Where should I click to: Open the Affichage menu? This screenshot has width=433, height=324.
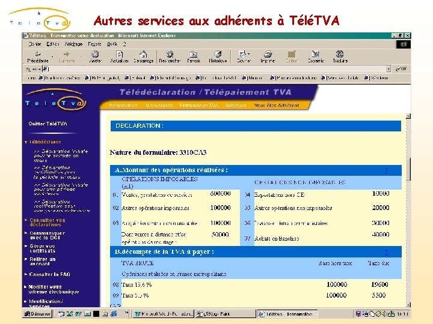73,44
